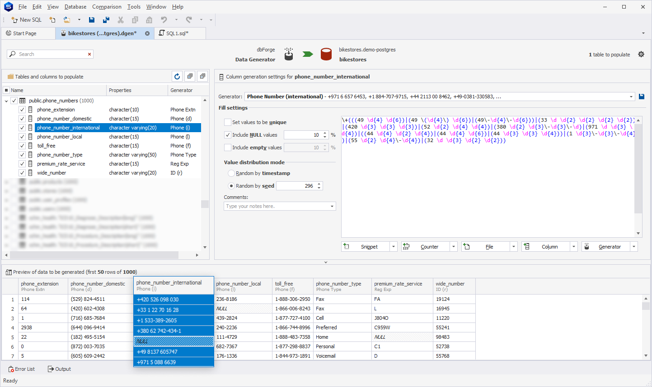Open the Generator button dropdown arrow
The image size is (652, 387).
click(x=634, y=247)
